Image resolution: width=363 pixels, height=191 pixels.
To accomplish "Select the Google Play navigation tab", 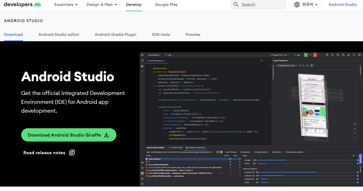I will tap(166, 5).
